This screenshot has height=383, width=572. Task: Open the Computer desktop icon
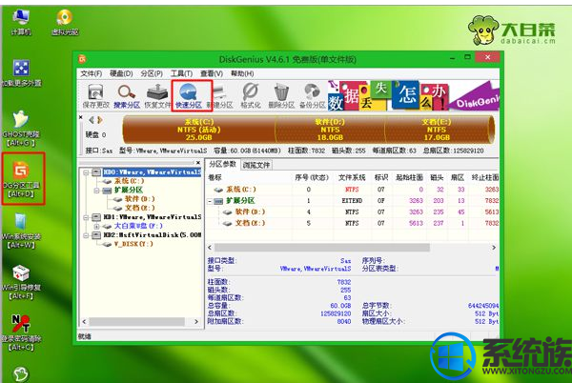(21, 23)
